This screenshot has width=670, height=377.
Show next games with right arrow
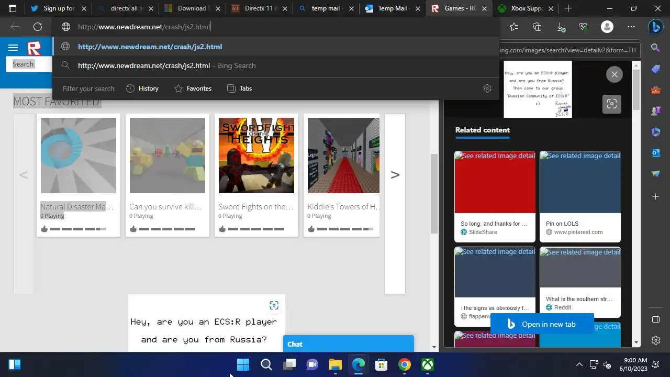[395, 175]
